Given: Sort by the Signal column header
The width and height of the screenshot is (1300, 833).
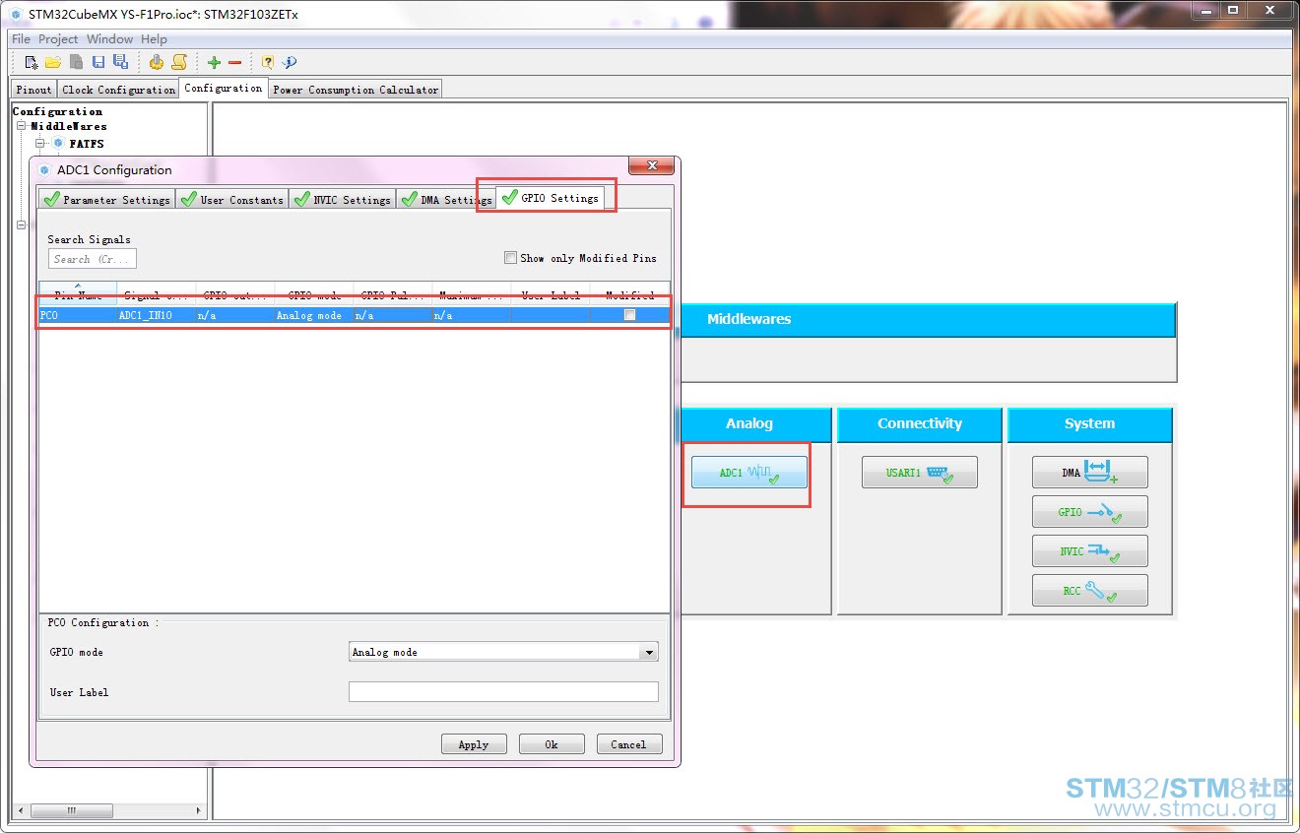Looking at the screenshot, I should pos(157,293).
